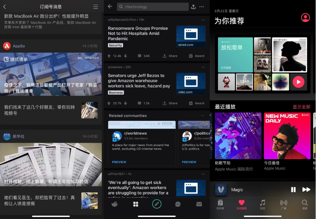Downvote the Senators urge Jeff Bezos post
Screen dimensions: 316x219
coord(125,103)
